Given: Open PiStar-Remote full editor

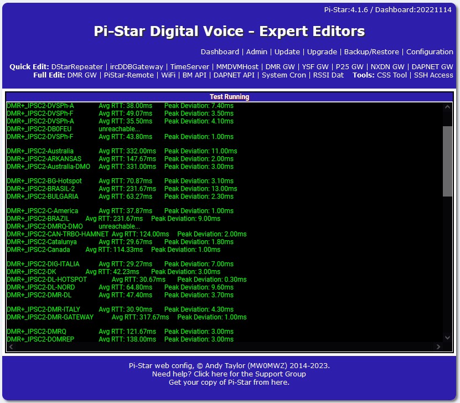Looking at the screenshot, I should tap(129, 75).
